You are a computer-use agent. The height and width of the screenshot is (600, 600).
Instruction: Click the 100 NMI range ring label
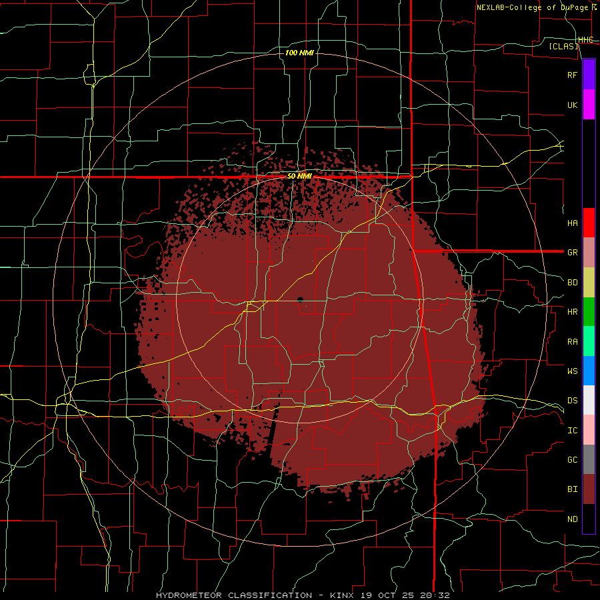(x=299, y=53)
